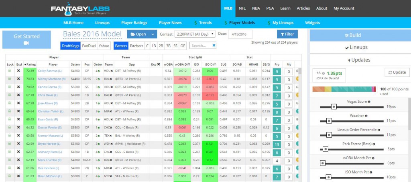Screen dimensions: 411x182
Task: Click the info icon beside the +/- label
Action: [324, 74]
